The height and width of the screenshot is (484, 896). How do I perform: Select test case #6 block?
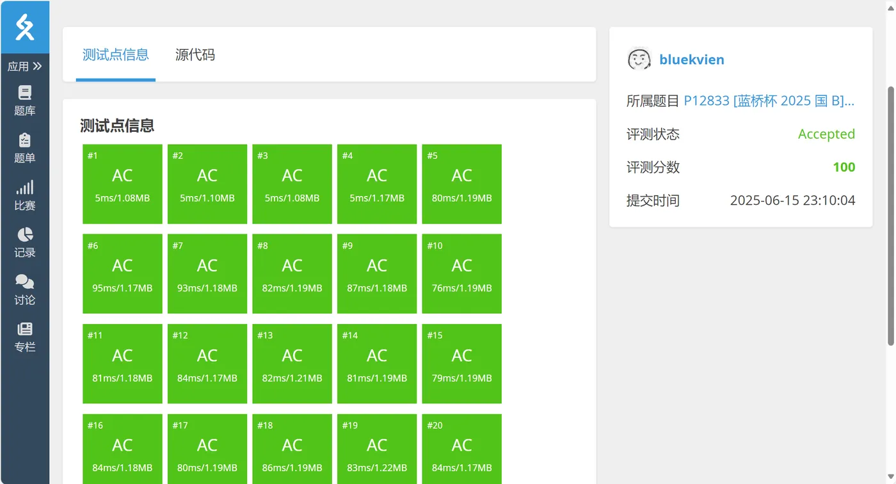coord(122,274)
